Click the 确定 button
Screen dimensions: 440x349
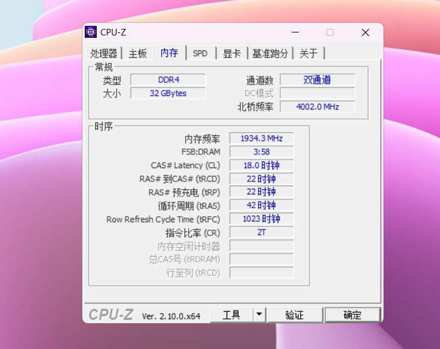coord(352,315)
